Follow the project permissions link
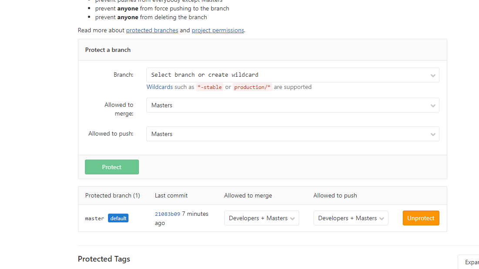This screenshot has width=479, height=269. point(218,30)
